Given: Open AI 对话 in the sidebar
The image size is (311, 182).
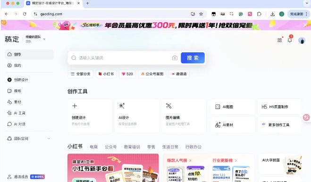Looking at the screenshot, I should [29, 124].
